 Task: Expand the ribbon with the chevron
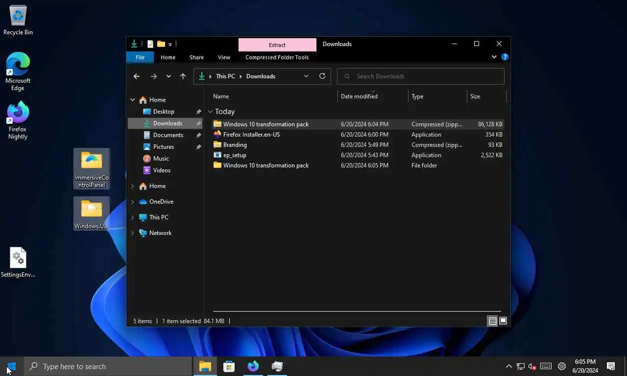pos(494,57)
